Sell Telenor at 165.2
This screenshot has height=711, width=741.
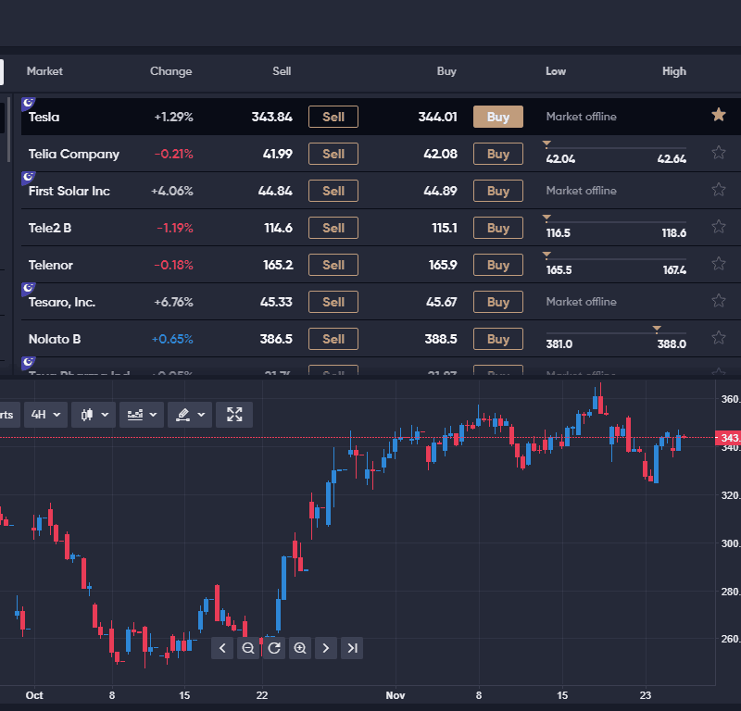[333, 265]
